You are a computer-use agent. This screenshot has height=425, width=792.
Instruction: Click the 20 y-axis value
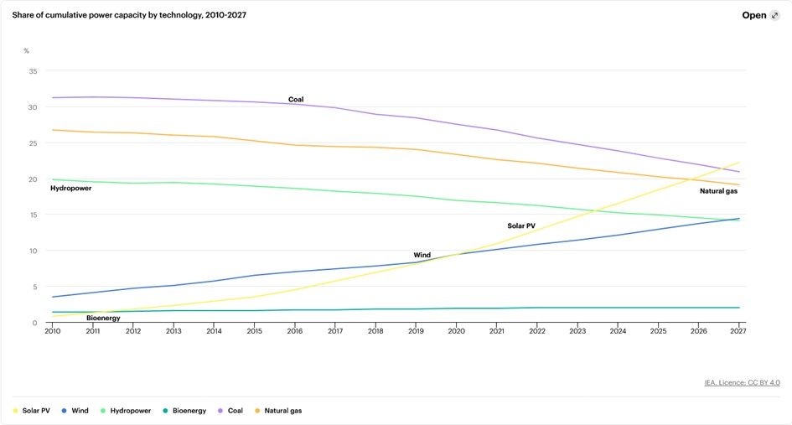33,179
